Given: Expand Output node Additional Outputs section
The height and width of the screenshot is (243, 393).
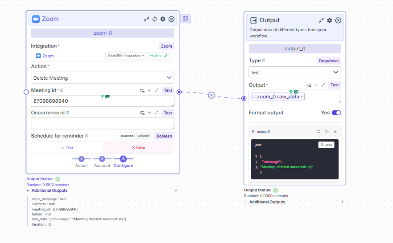Looking at the screenshot, I should tap(343, 202).
